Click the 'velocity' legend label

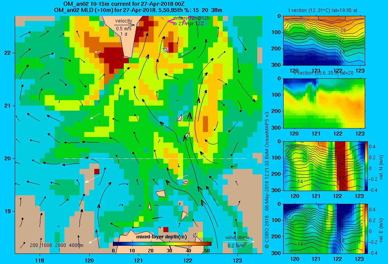pyautogui.click(x=124, y=21)
